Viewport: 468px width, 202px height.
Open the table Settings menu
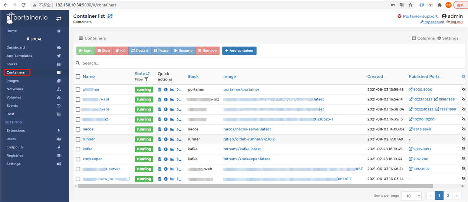tap(448, 38)
